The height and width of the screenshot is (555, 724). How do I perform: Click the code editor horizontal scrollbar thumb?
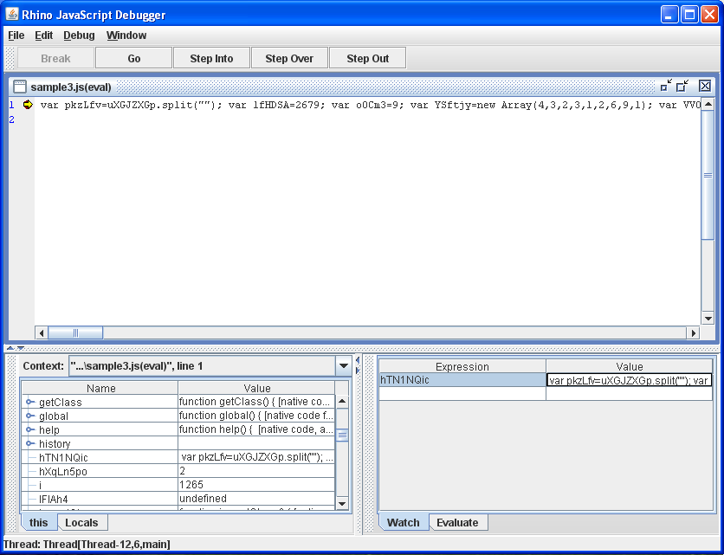click(75, 332)
